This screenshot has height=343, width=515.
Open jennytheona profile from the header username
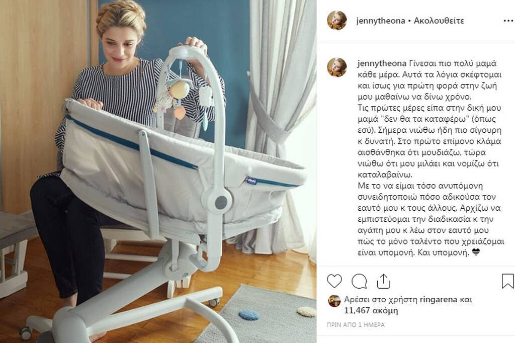coord(381,21)
